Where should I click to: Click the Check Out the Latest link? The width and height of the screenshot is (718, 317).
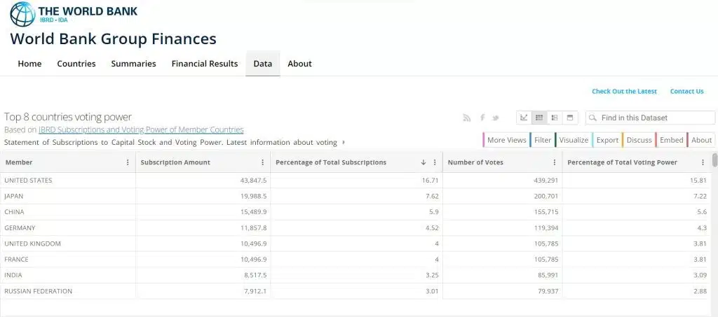point(624,92)
